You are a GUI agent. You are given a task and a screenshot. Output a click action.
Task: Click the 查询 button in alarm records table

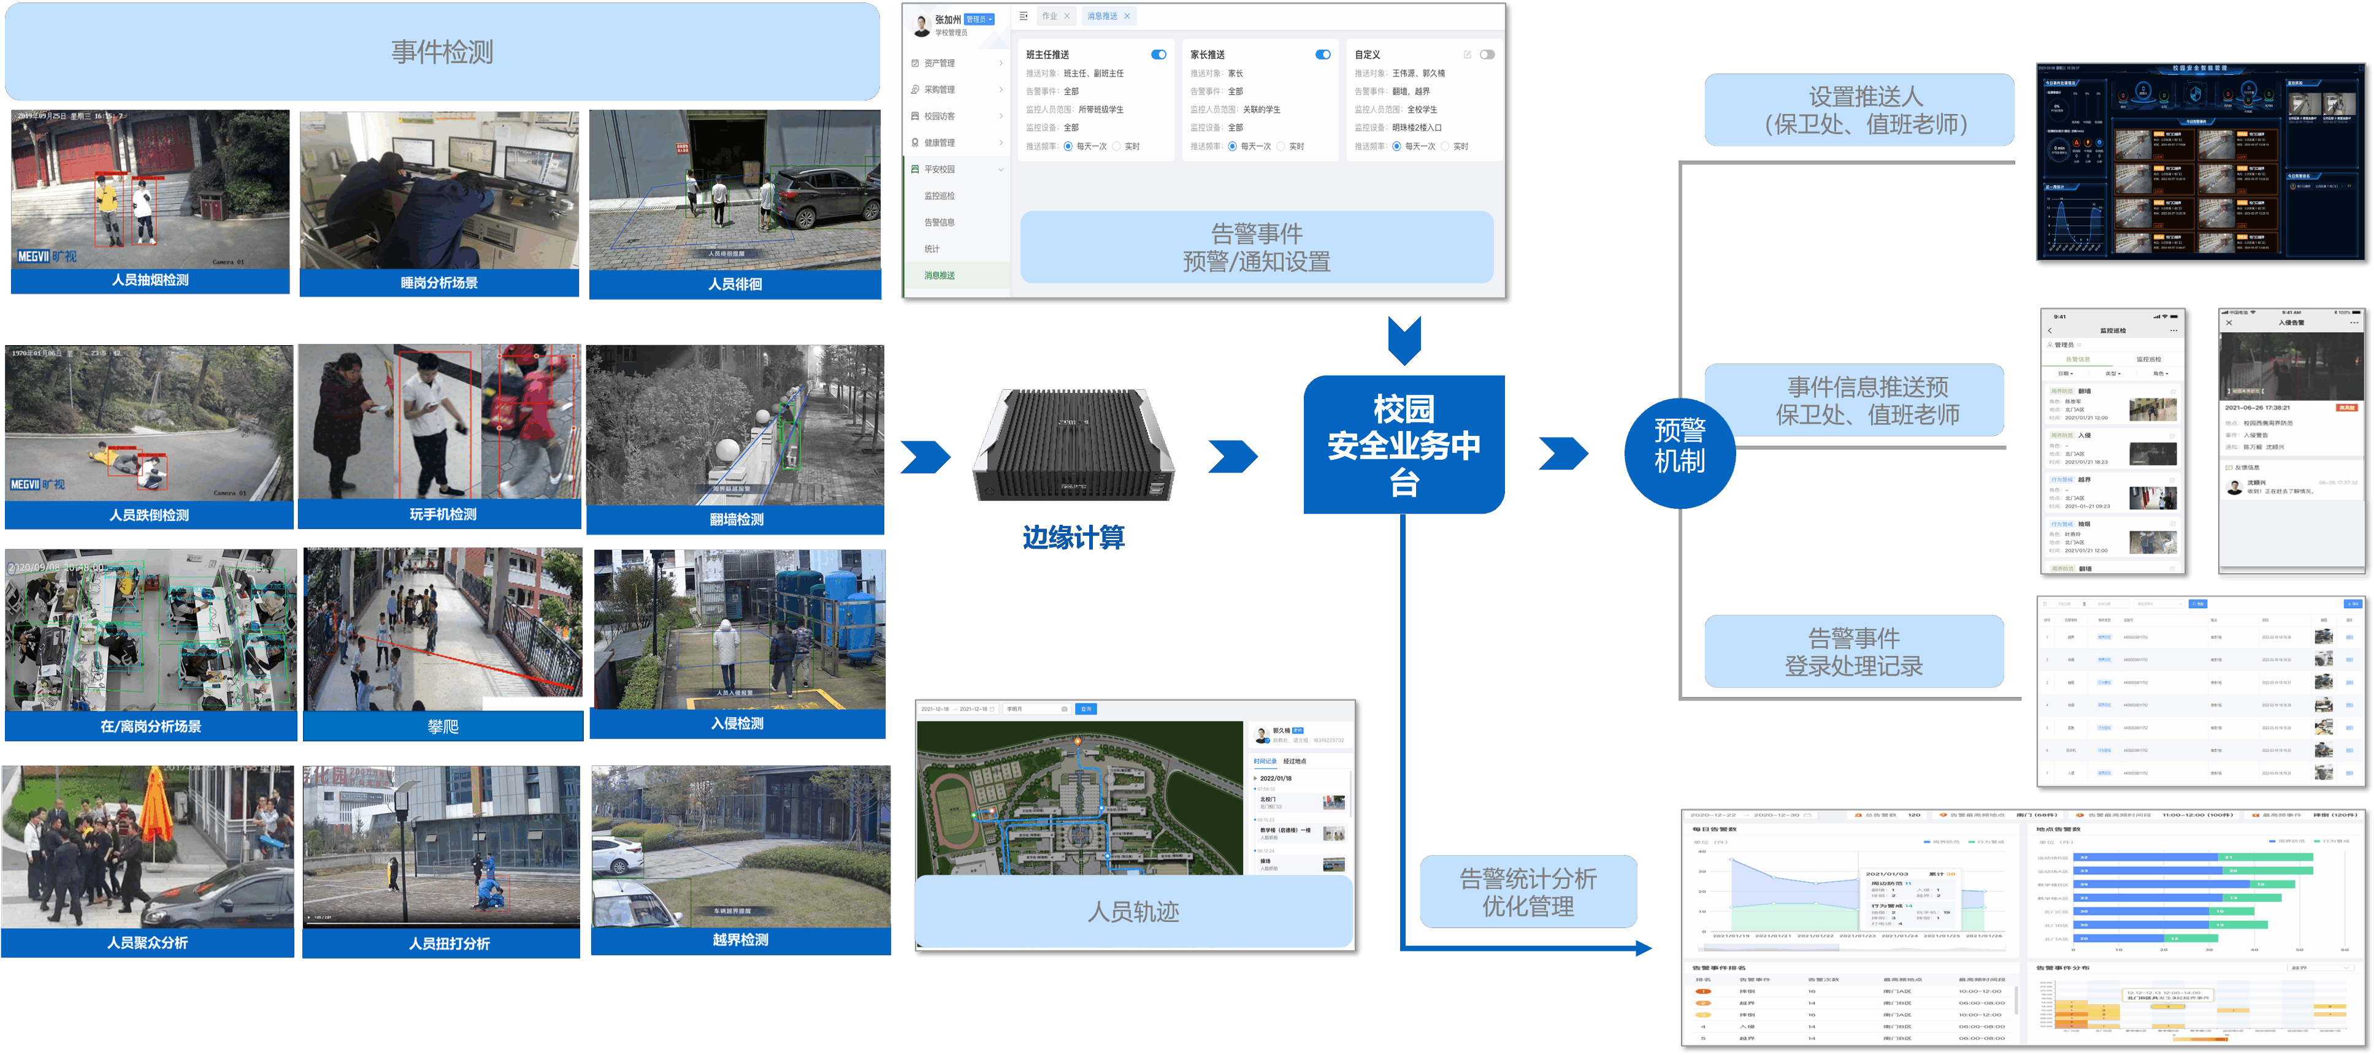2198,604
